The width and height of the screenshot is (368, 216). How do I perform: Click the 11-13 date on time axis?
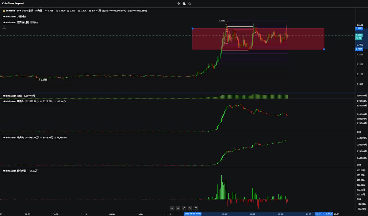pyautogui.click(x=336, y=214)
